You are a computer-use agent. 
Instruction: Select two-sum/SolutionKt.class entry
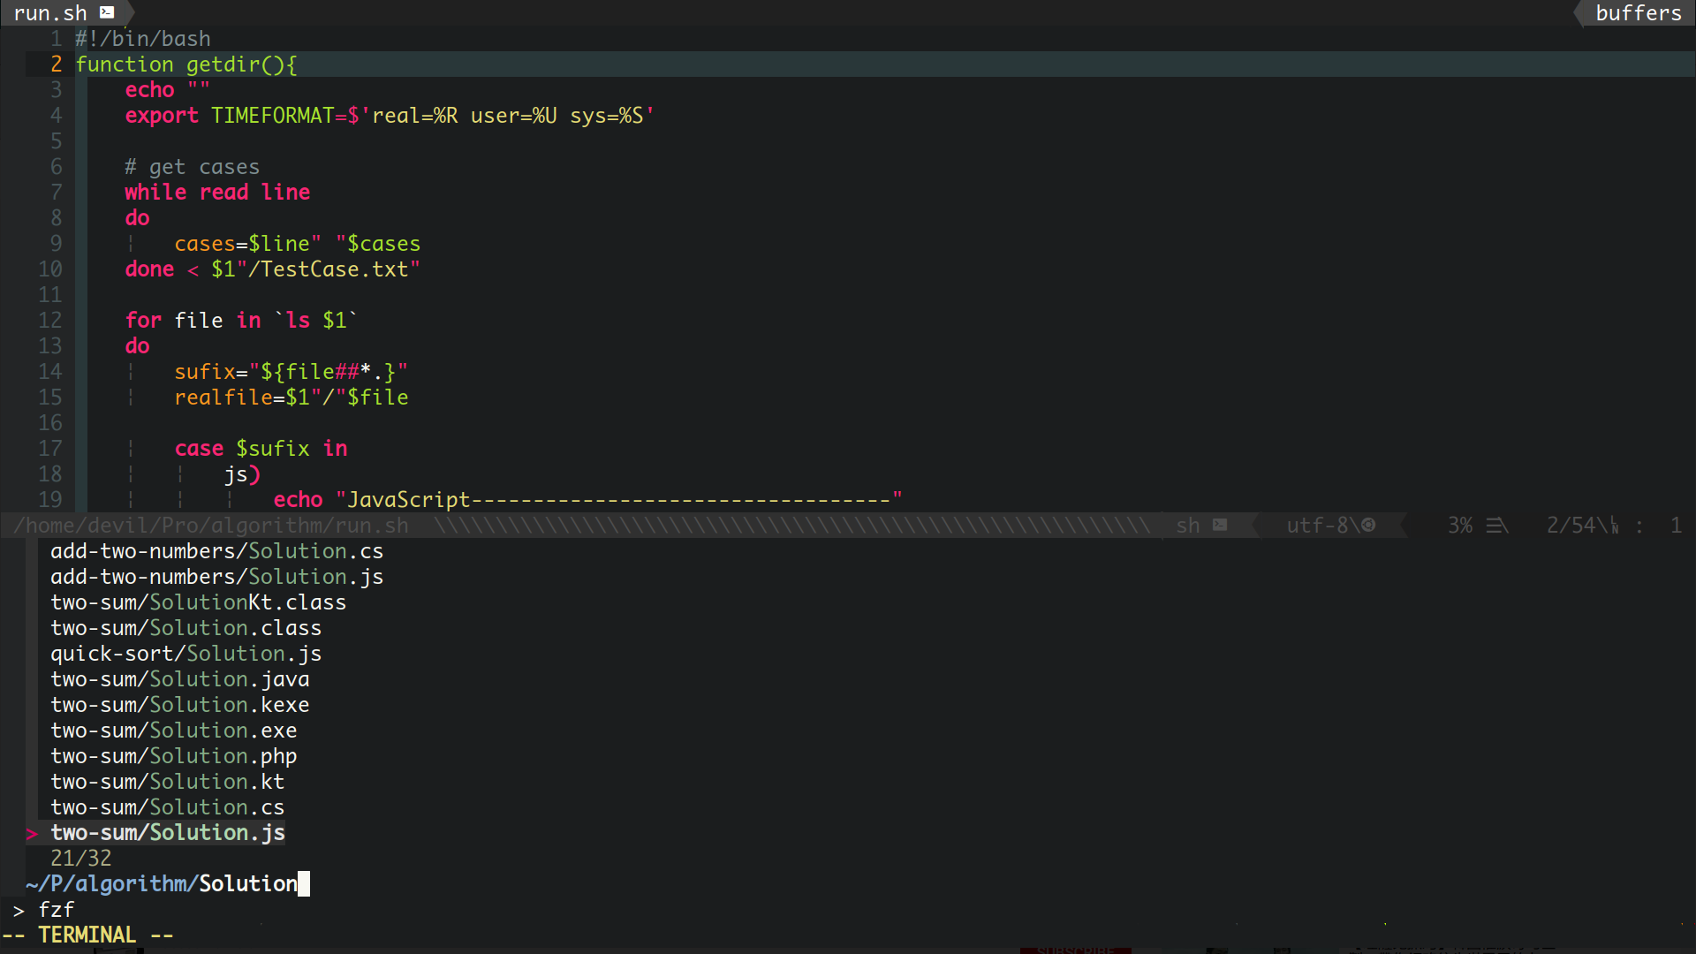(198, 602)
